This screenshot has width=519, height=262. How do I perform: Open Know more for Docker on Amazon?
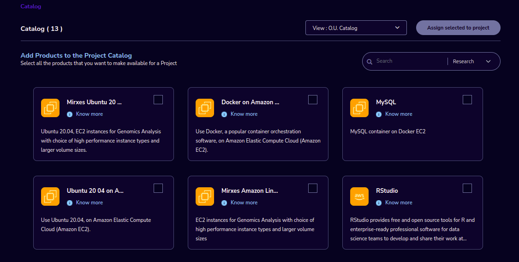[244, 114]
